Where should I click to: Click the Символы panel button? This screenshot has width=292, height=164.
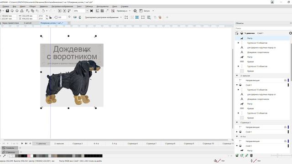point(10,148)
